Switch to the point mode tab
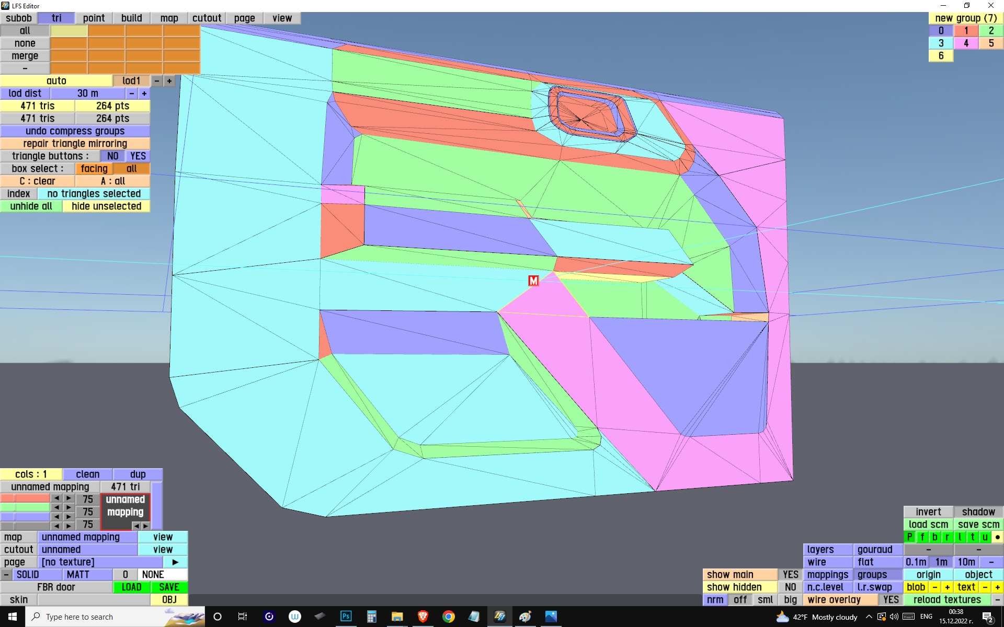 point(94,18)
